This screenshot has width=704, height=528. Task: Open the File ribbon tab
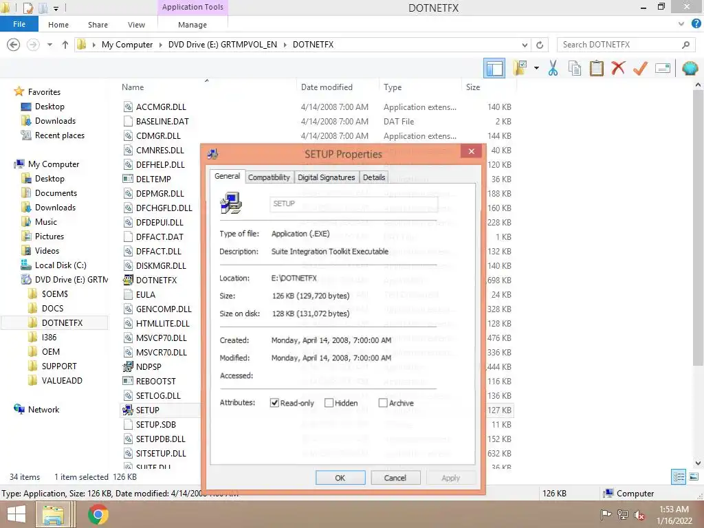19,24
